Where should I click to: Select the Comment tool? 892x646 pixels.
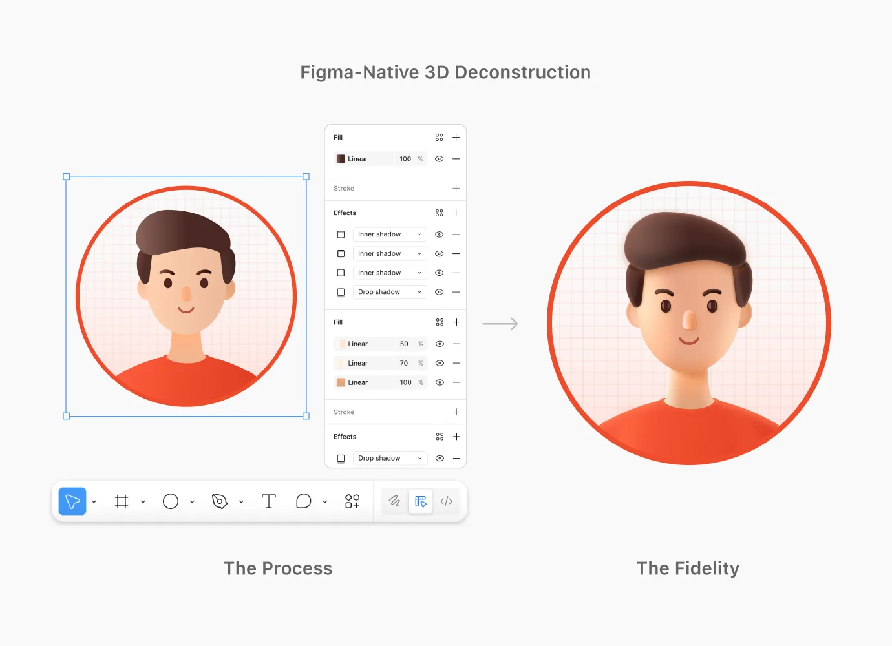(x=304, y=501)
